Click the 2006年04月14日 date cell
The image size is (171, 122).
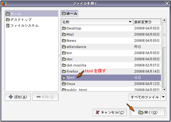coord(147,72)
